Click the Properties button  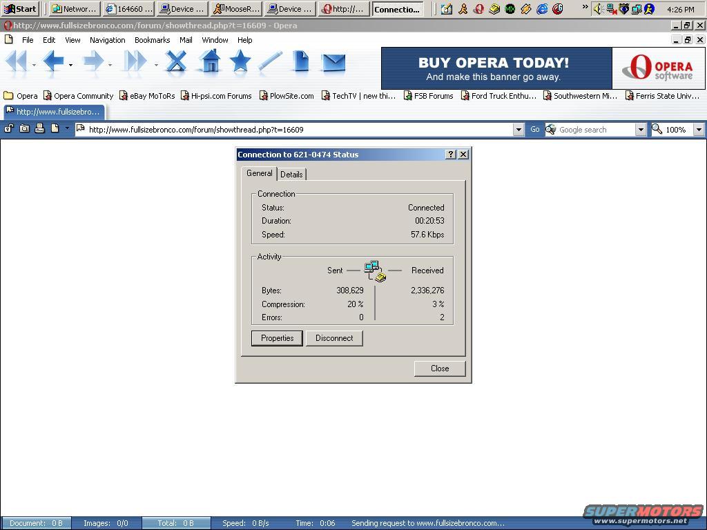coord(277,338)
